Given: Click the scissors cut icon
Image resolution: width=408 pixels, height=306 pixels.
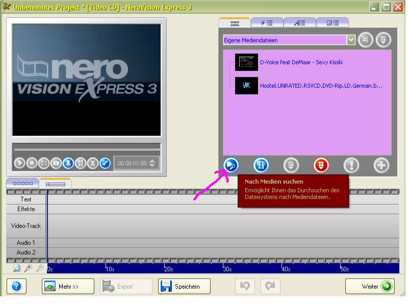Looking at the screenshot, I should coord(93,163).
